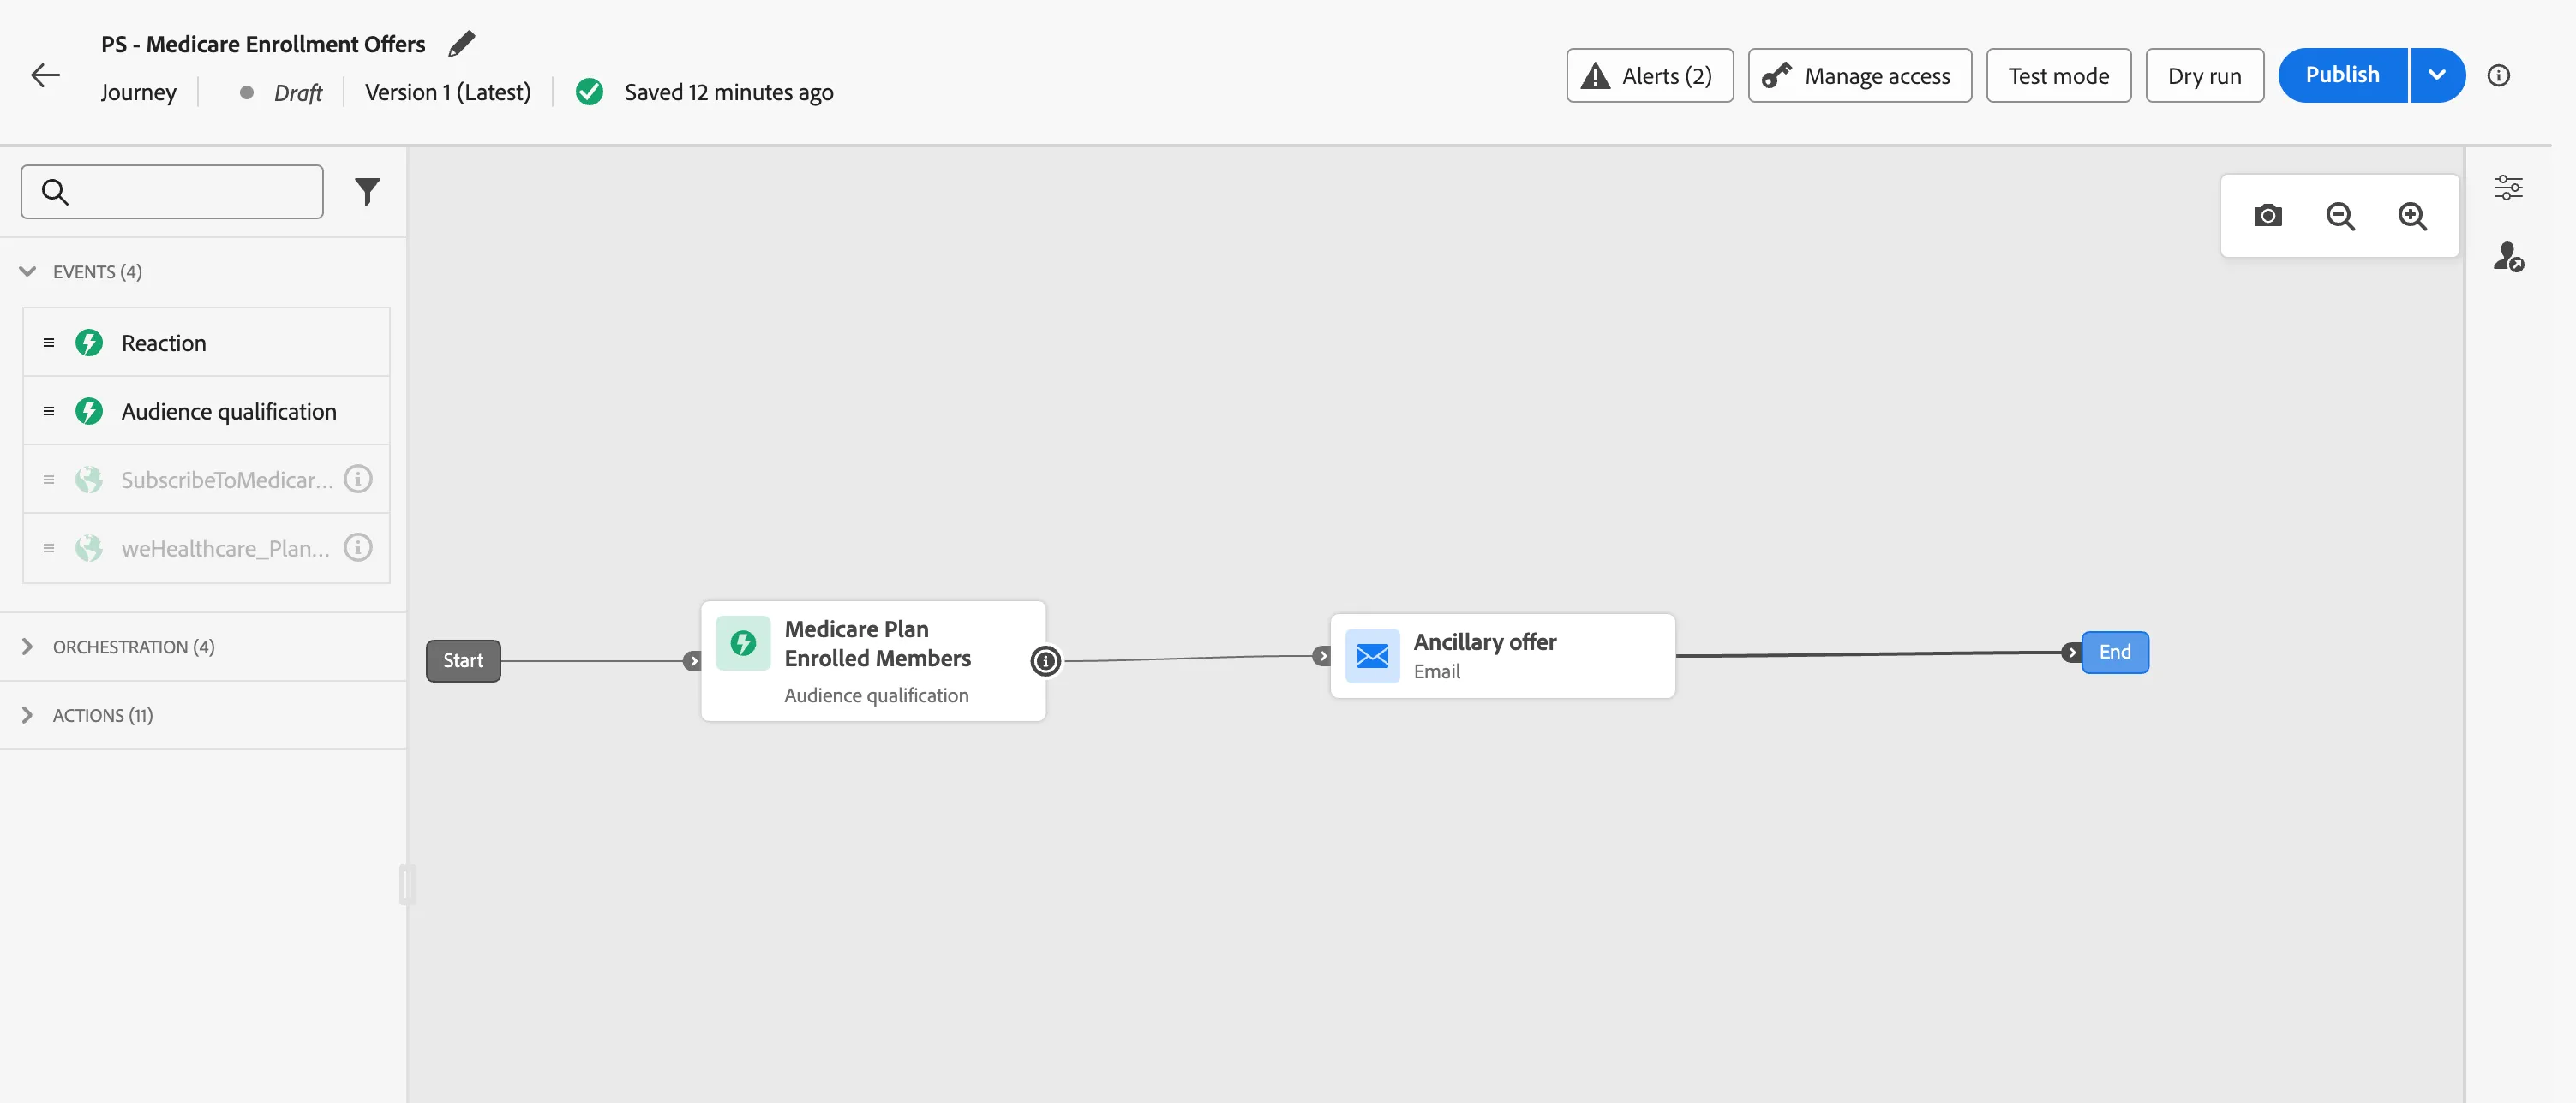Edit journey name with pencil icon
Image resolution: width=2576 pixels, height=1103 pixels.
462,44
